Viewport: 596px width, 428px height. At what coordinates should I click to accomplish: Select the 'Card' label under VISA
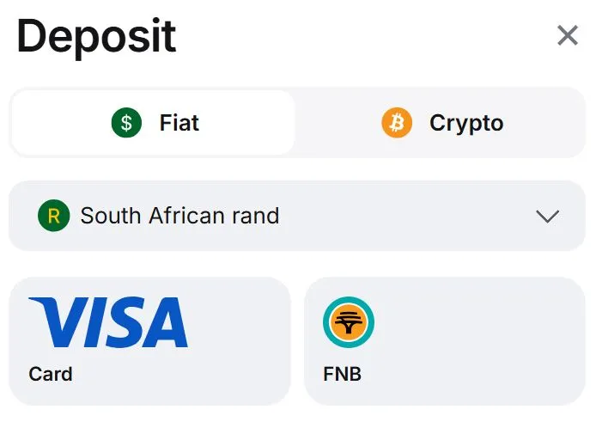click(51, 374)
